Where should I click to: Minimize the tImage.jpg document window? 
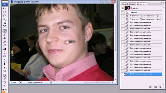pos(103,2)
